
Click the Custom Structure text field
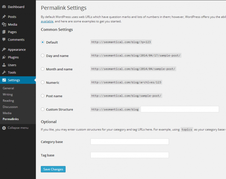point(180,109)
